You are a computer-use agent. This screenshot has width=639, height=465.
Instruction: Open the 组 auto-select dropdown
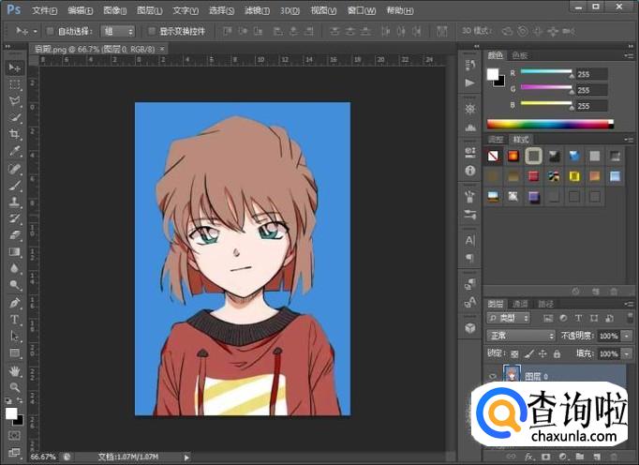click(x=116, y=31)
